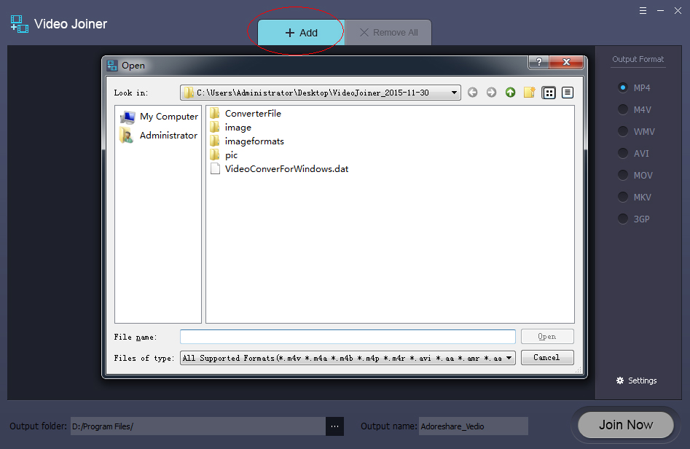690x449 pixels.
Task: Click the Back navigation arrow icon
Action: pyautogui.click(x=473, y=93)
